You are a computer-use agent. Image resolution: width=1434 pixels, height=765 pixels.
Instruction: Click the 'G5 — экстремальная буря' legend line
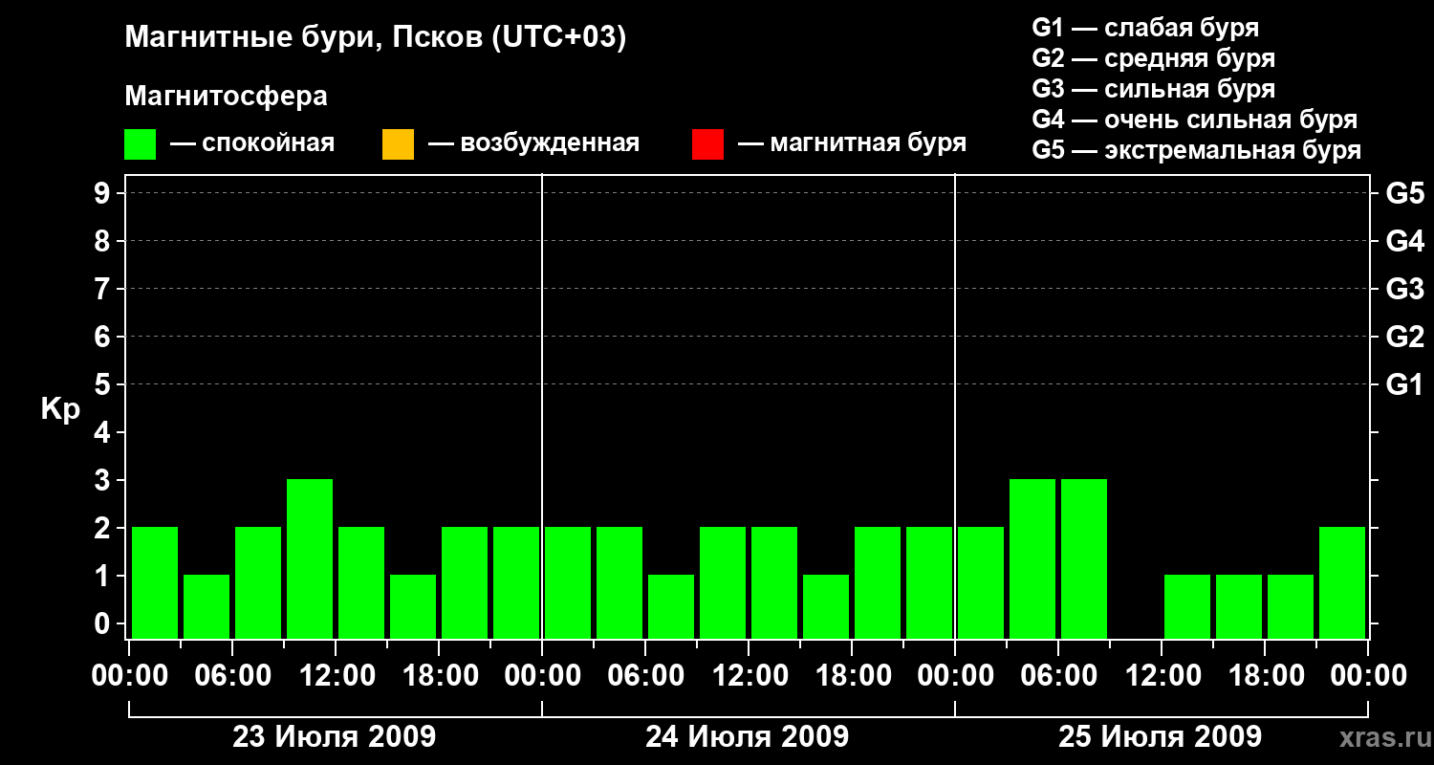tap(1196, 150)
